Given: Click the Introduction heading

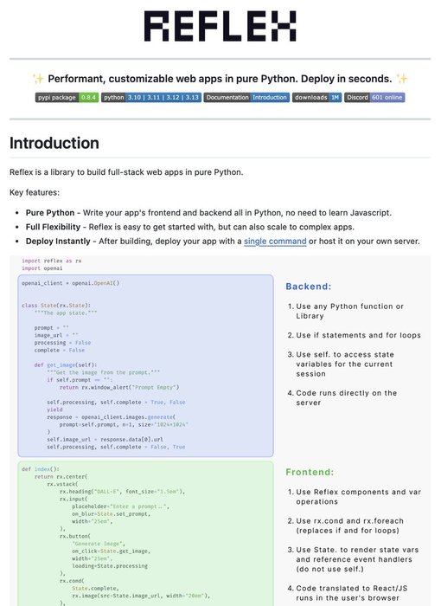Looking at the screenshot, I should tap(54, 143).
